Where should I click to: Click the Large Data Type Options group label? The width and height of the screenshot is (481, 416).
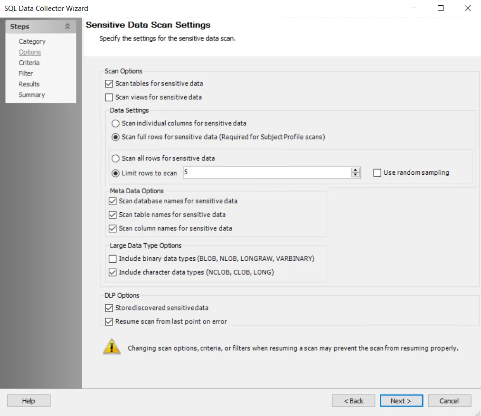pyautogui.click(x=146, y=246)
